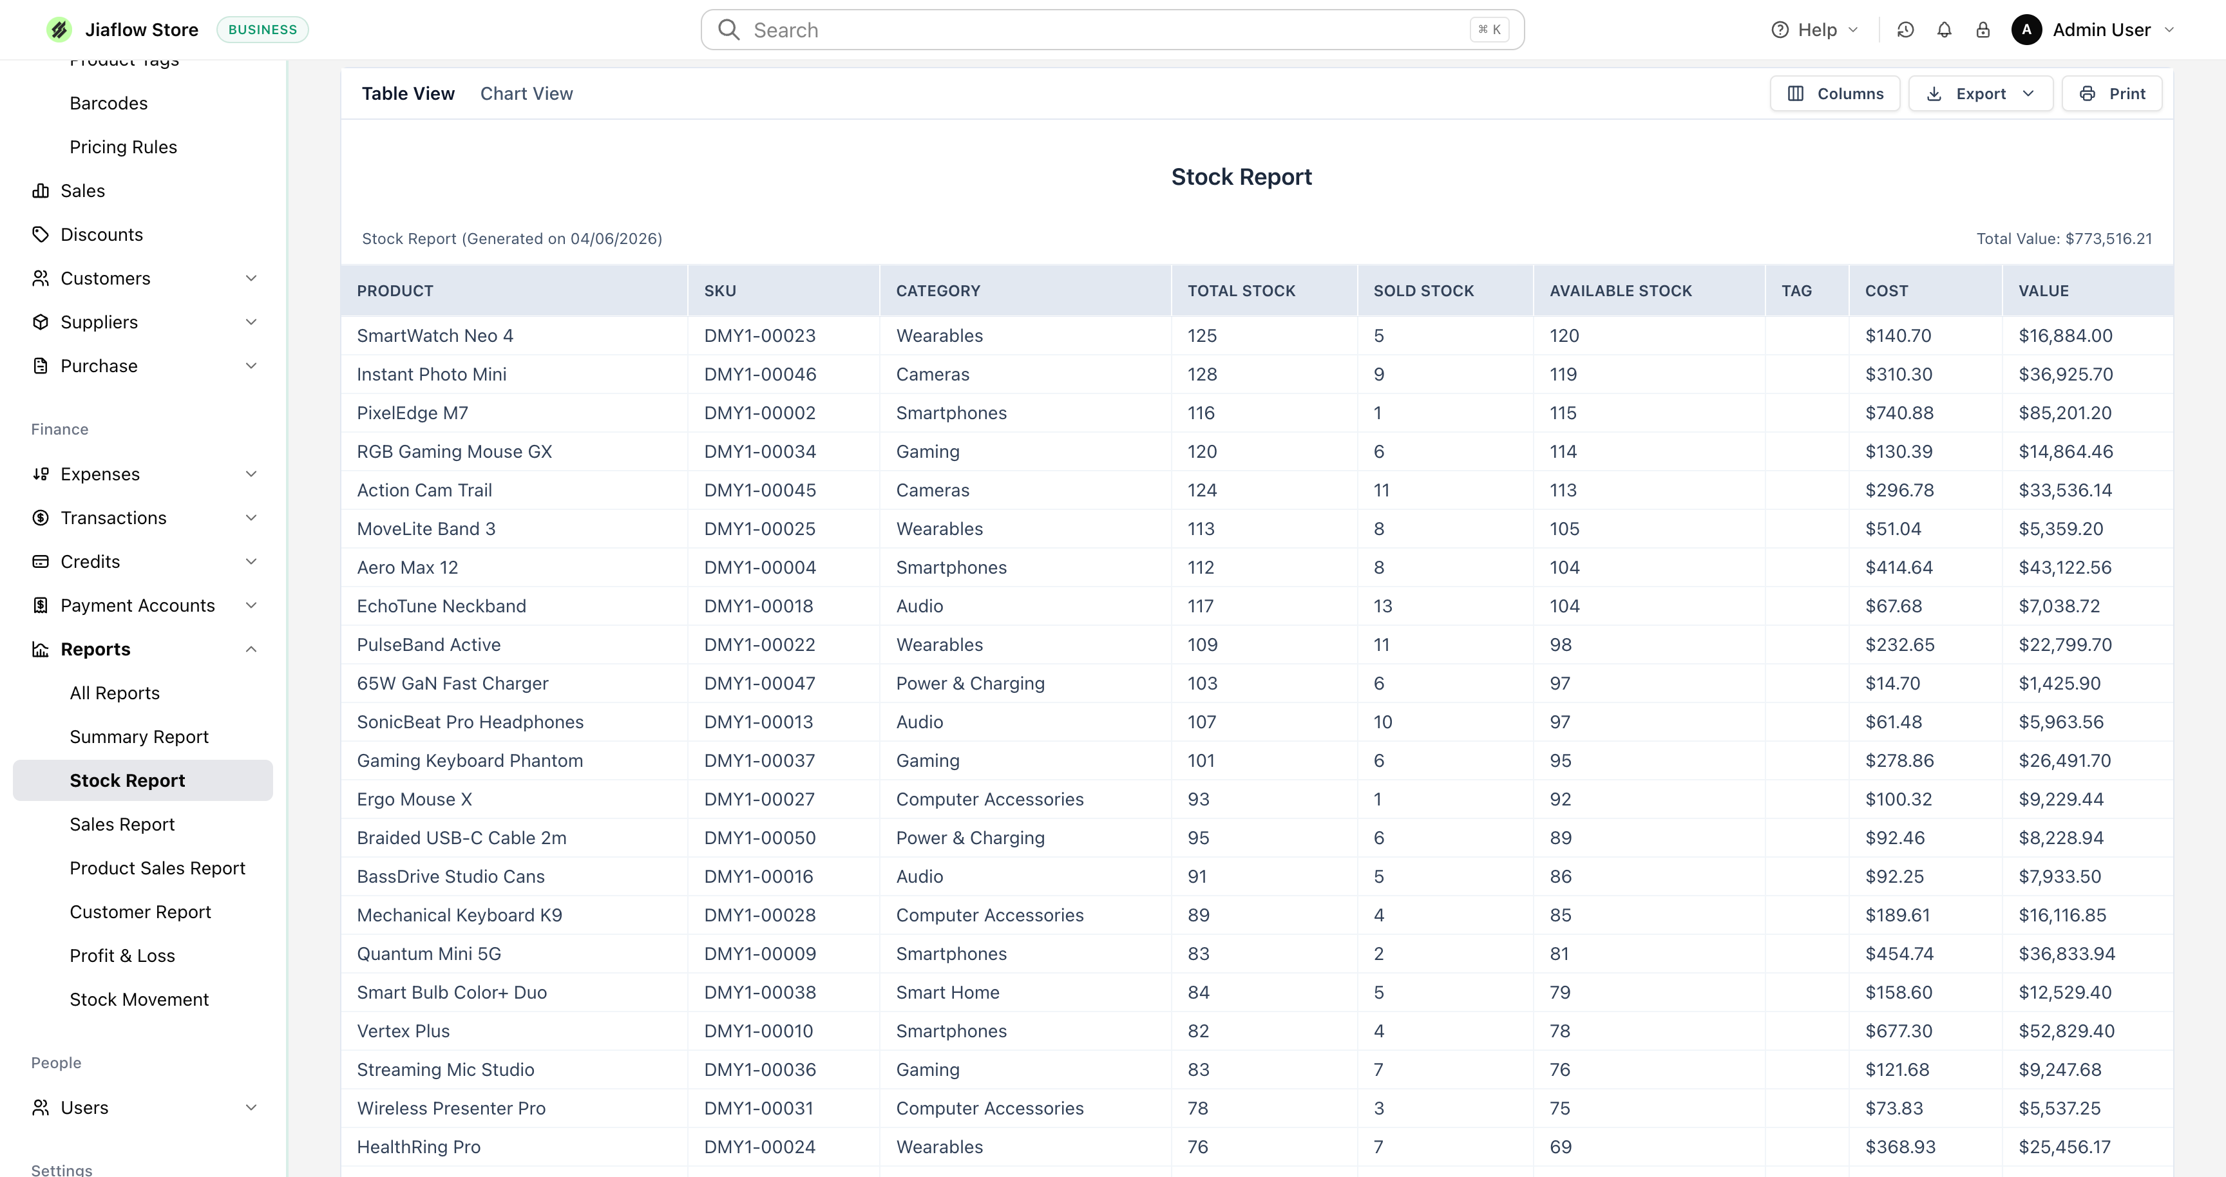Collapse the Reports menu chevron
This screenshot has width=2226, height=1177.
click(251, 650)
